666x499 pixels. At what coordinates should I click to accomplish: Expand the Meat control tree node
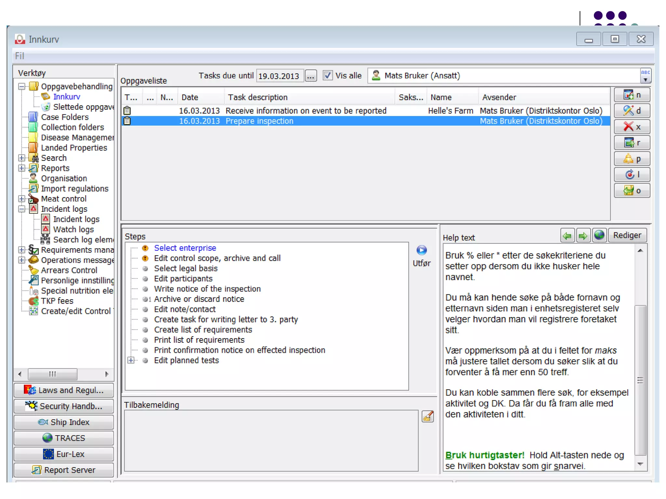point(22,199)
